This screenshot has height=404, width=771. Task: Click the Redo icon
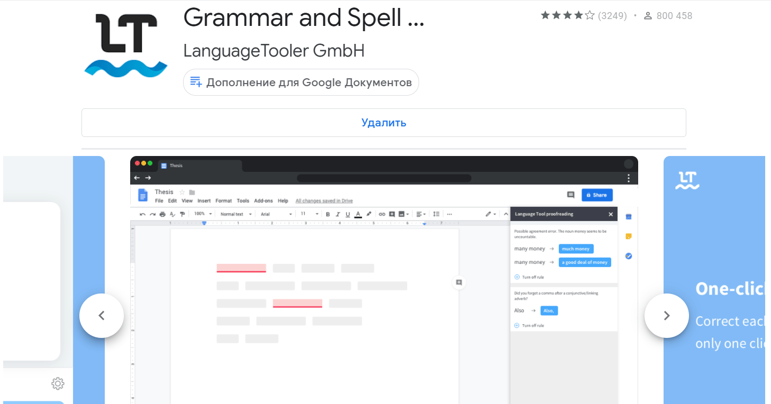(152, 214)
